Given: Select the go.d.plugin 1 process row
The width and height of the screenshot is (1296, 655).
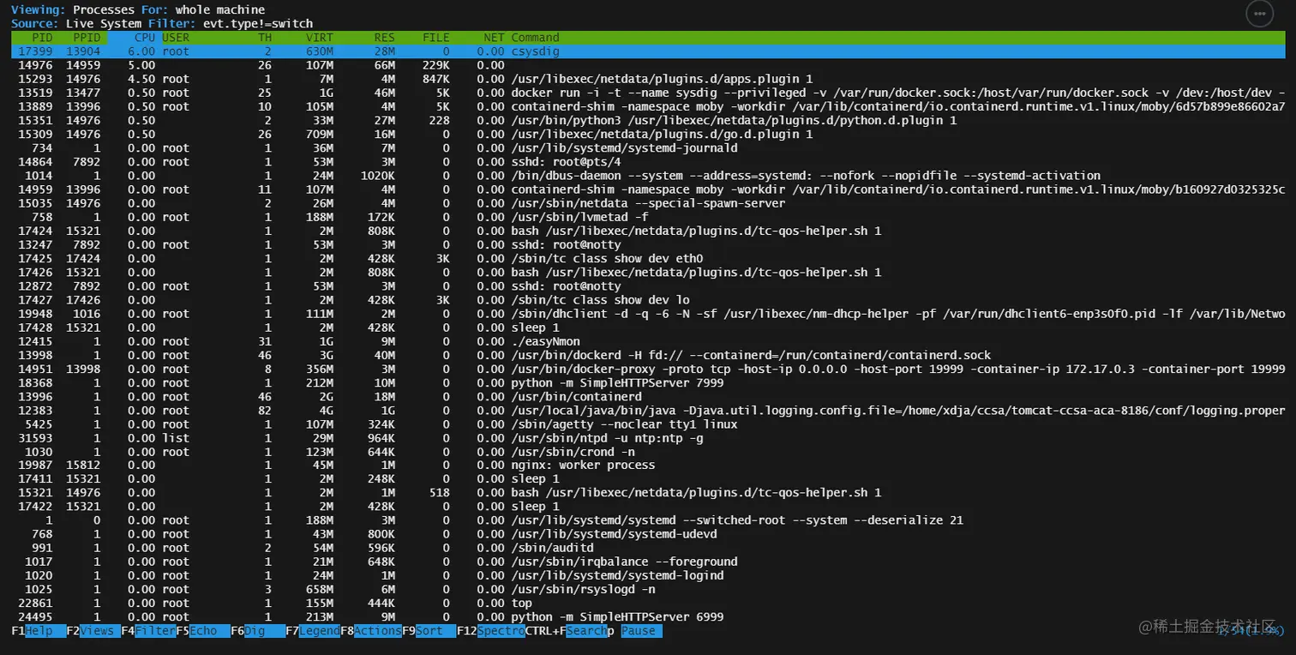Looking at the screenshot, I should click(648, 134).
